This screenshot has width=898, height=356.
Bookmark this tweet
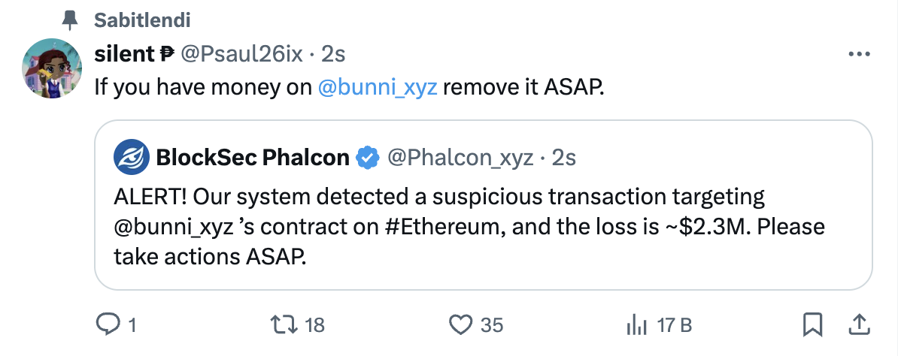(812, 324)
